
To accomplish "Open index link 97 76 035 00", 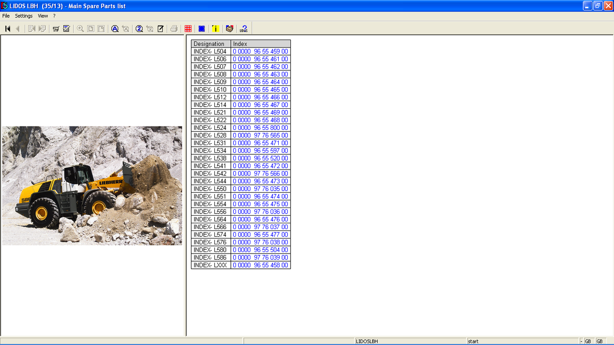I will (260, 189).
